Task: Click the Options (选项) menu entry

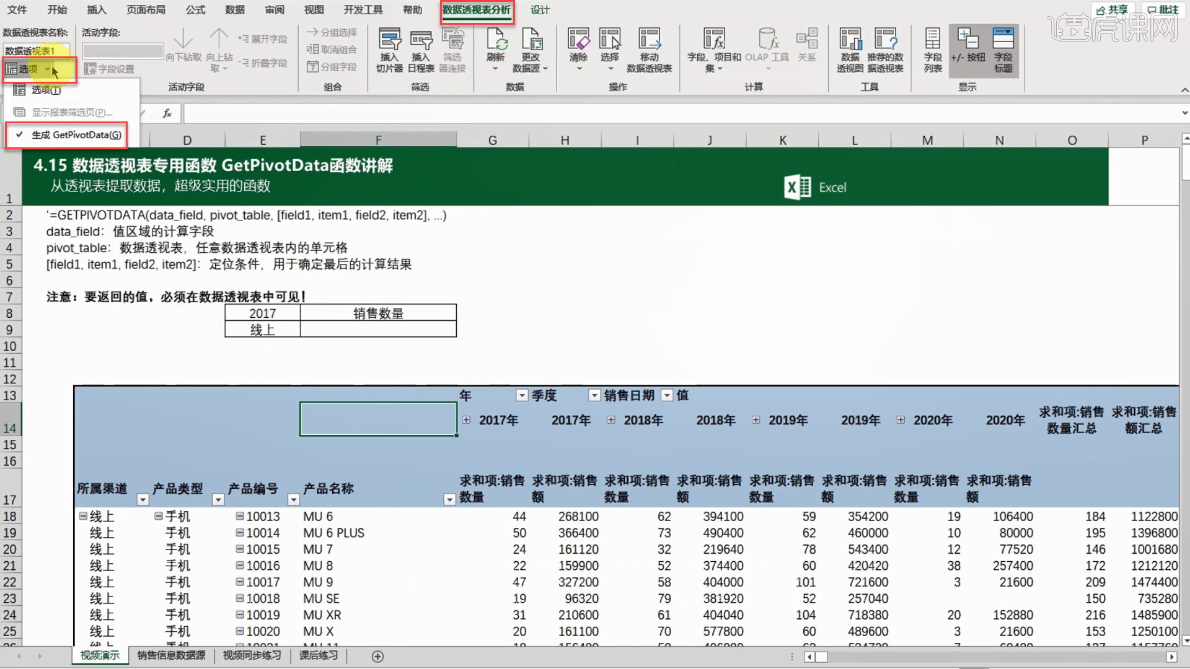Action: 46,90
